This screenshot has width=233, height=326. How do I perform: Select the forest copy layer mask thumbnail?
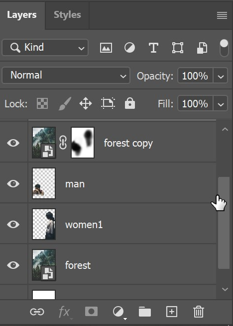83,143
